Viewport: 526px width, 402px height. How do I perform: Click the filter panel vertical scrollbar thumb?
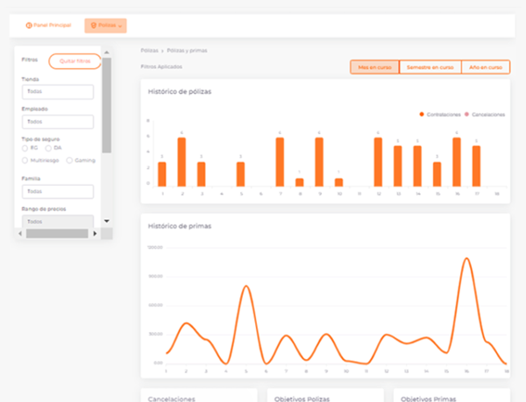click(x=107, y=105)
